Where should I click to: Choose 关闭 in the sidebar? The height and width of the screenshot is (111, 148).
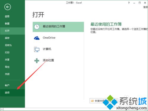click(12, 74)
